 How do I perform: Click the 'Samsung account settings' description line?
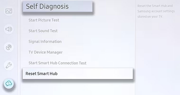[156, 11]
